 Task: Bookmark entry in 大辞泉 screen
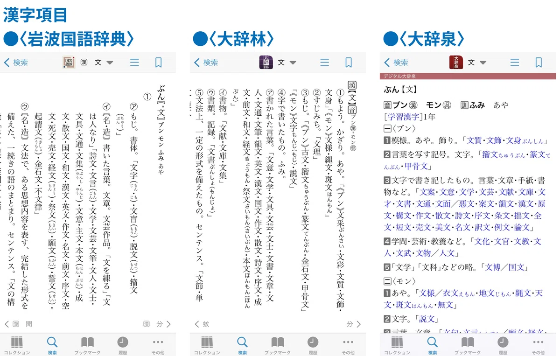(539, 63)
